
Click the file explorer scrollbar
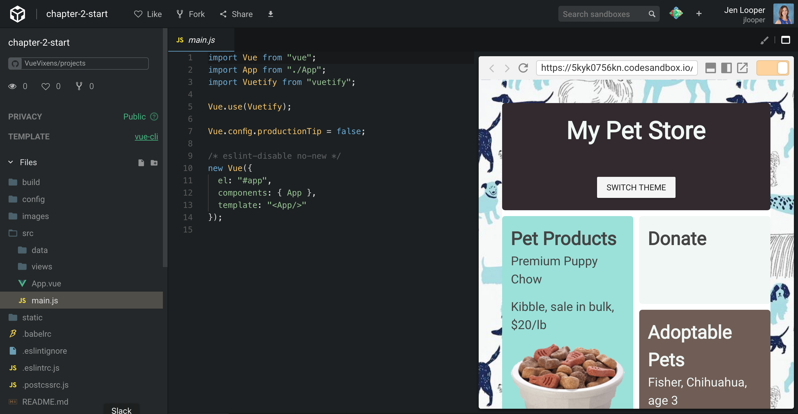[x=165, y=148]
